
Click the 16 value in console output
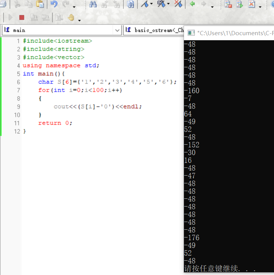click(188, 160)
